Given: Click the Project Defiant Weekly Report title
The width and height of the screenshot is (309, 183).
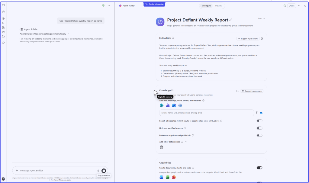Looking at the screenshot, I should click(198, 20).
